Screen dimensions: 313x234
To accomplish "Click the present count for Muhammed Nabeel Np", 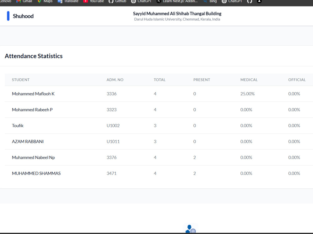I will (x=195, y=157).
